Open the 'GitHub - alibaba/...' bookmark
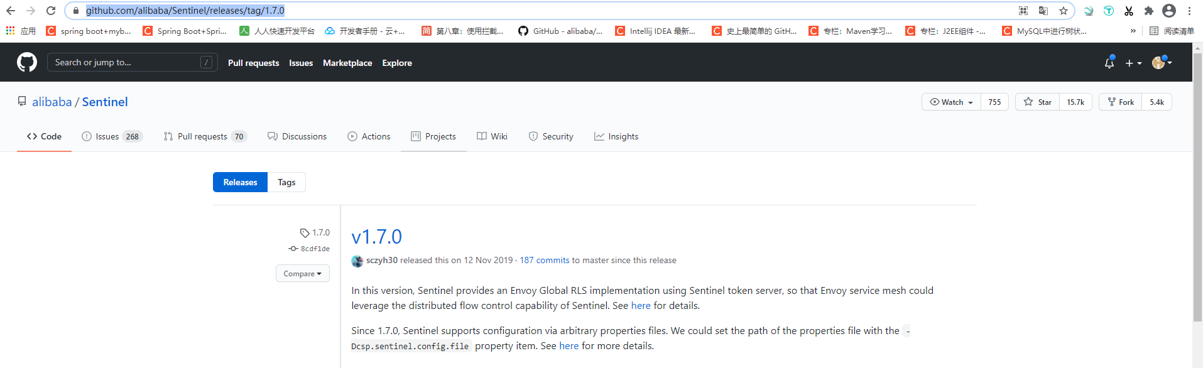Viewport: 1203px width, 368px height. [x=560, y=31]
